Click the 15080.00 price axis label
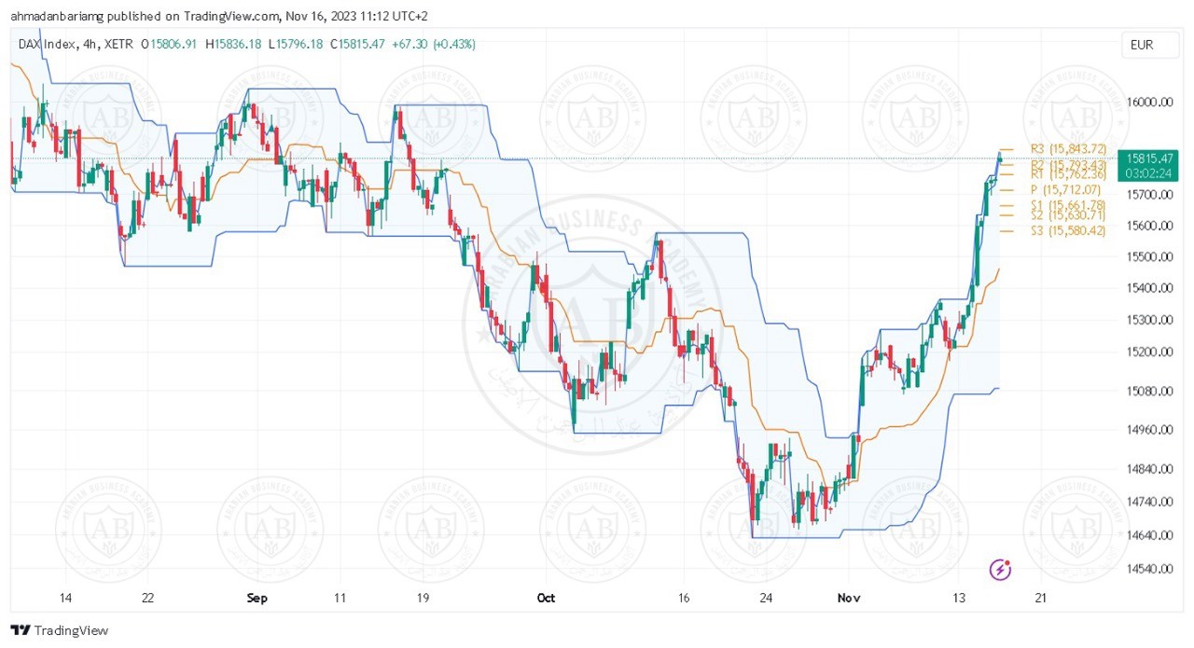 click(x=1148, y=391)
